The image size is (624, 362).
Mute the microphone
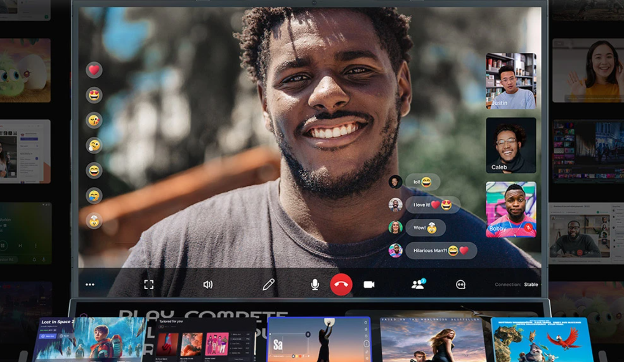coord(315,285)
